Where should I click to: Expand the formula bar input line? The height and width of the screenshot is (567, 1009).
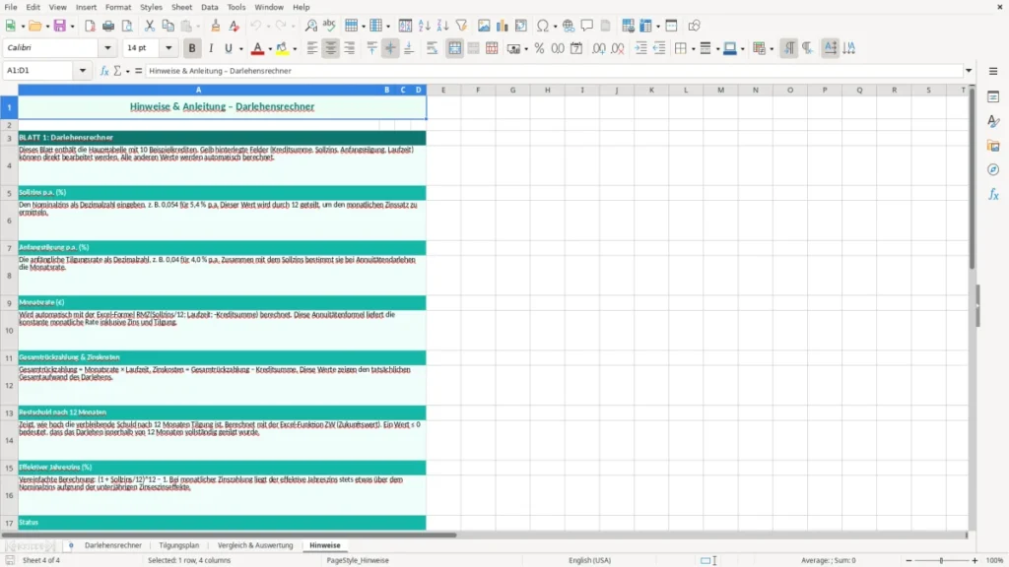tap(969, 71)
